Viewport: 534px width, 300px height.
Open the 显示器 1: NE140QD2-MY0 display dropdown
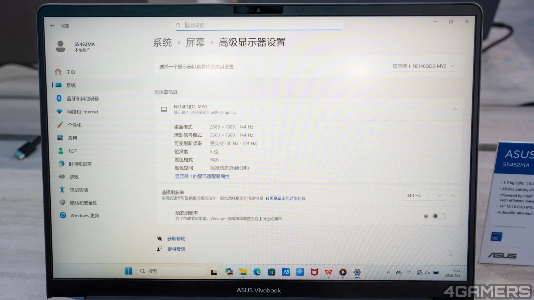pos(424,66)
